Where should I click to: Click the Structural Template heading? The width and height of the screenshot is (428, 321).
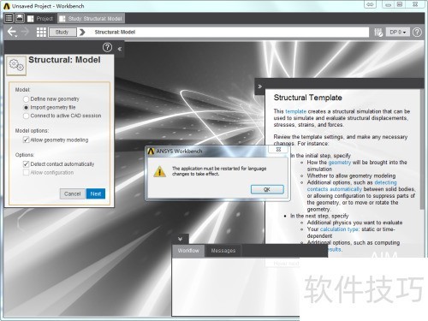[x=307, y=98]
